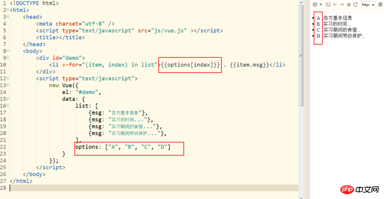Viewport: 384px width, 199px height.
Task: Click the el: "#demo" code line
Action: click(82, 92)
